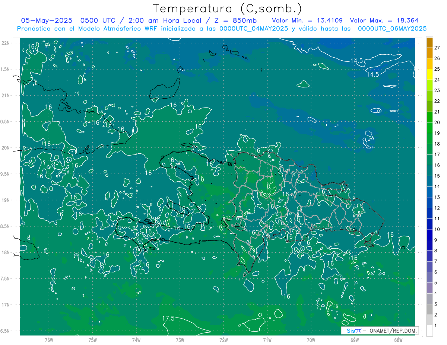Click the '13' value on the color scale
Screen dimensions: 447x345
click(437, 197)
